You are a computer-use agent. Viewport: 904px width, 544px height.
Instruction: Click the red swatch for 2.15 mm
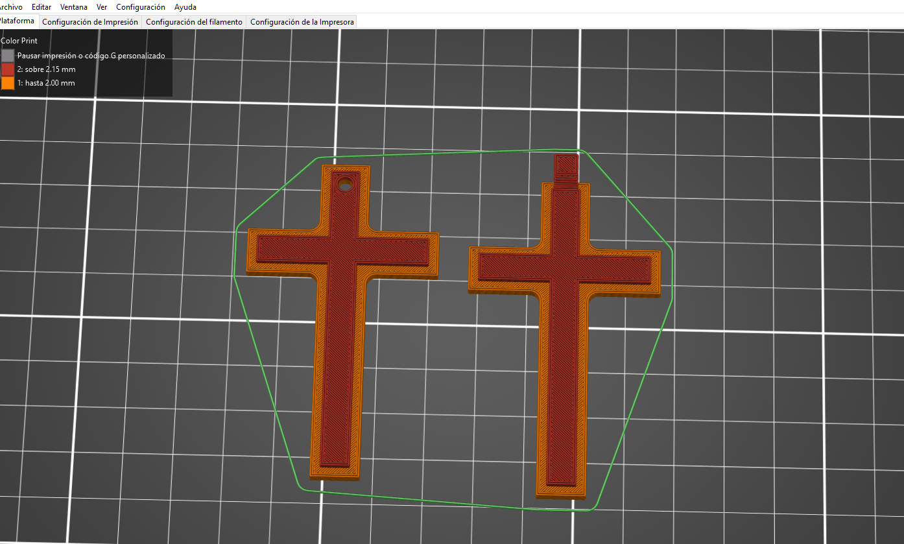tap(8, 69)
